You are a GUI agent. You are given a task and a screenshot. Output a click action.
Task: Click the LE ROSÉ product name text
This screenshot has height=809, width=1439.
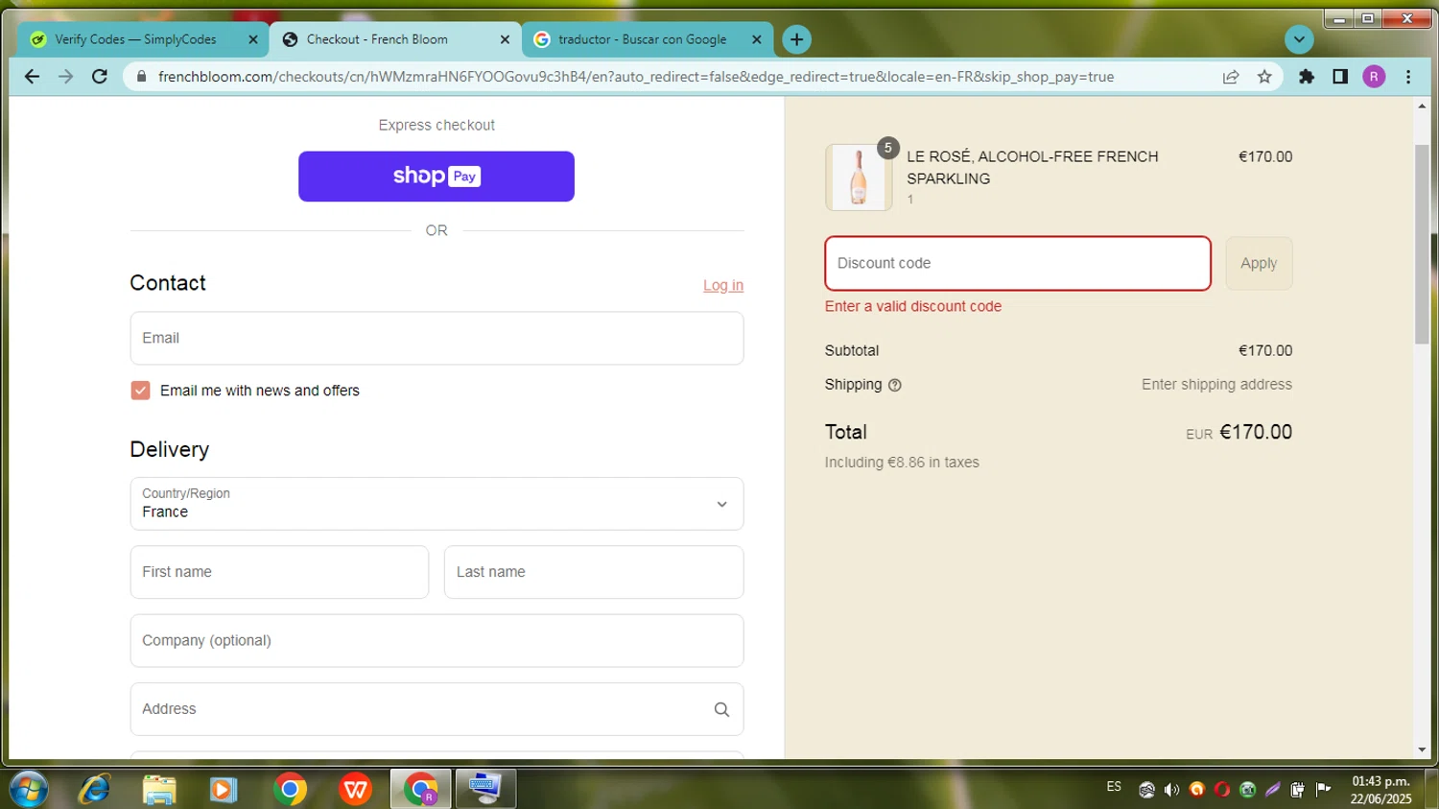(x=1032, y=167)
